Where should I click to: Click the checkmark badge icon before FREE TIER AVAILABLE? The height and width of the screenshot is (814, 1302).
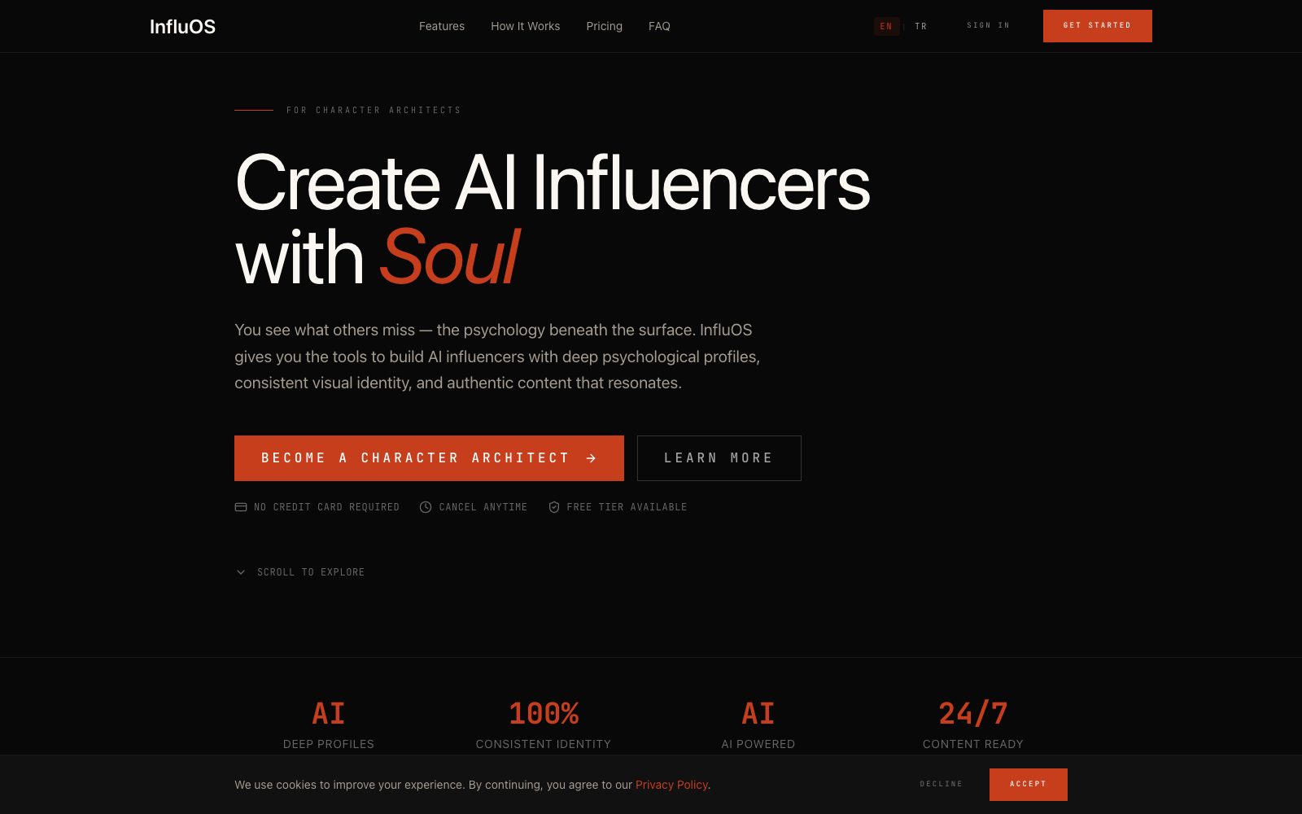(555, 507)
